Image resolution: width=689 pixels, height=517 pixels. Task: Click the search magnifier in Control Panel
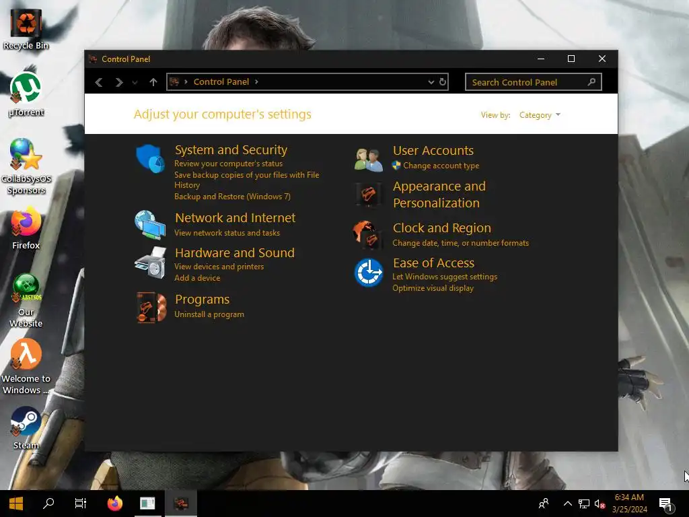tap(591, 81)
